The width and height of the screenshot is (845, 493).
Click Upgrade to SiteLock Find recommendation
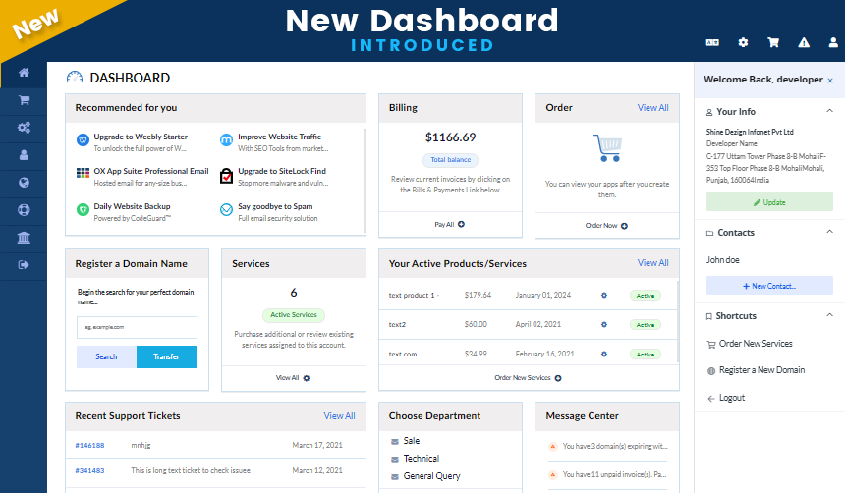282,171
